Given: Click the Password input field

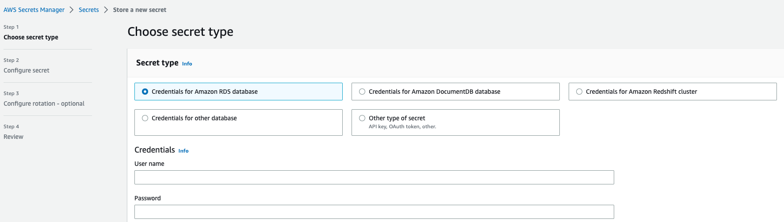Looking at the screenshot, I should (374, 212).
